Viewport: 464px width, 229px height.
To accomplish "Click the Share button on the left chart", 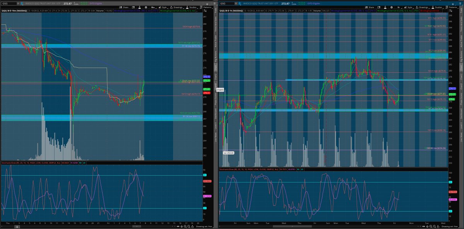I will click(x=124, y=7).
